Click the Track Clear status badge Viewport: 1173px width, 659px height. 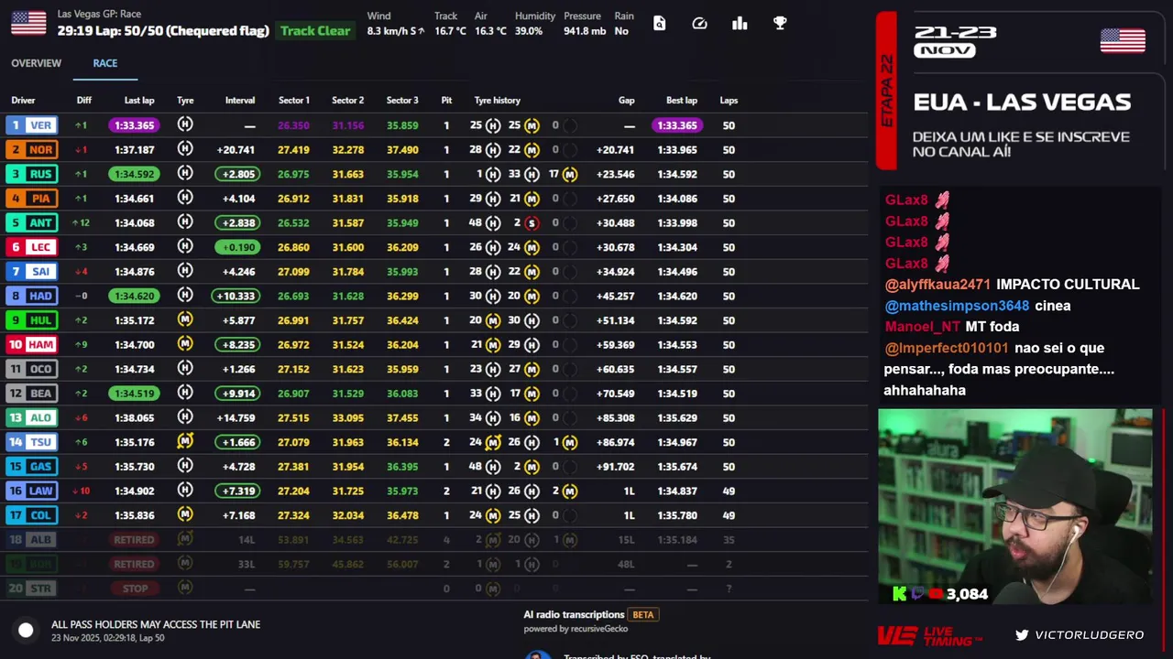click(315, 31)
